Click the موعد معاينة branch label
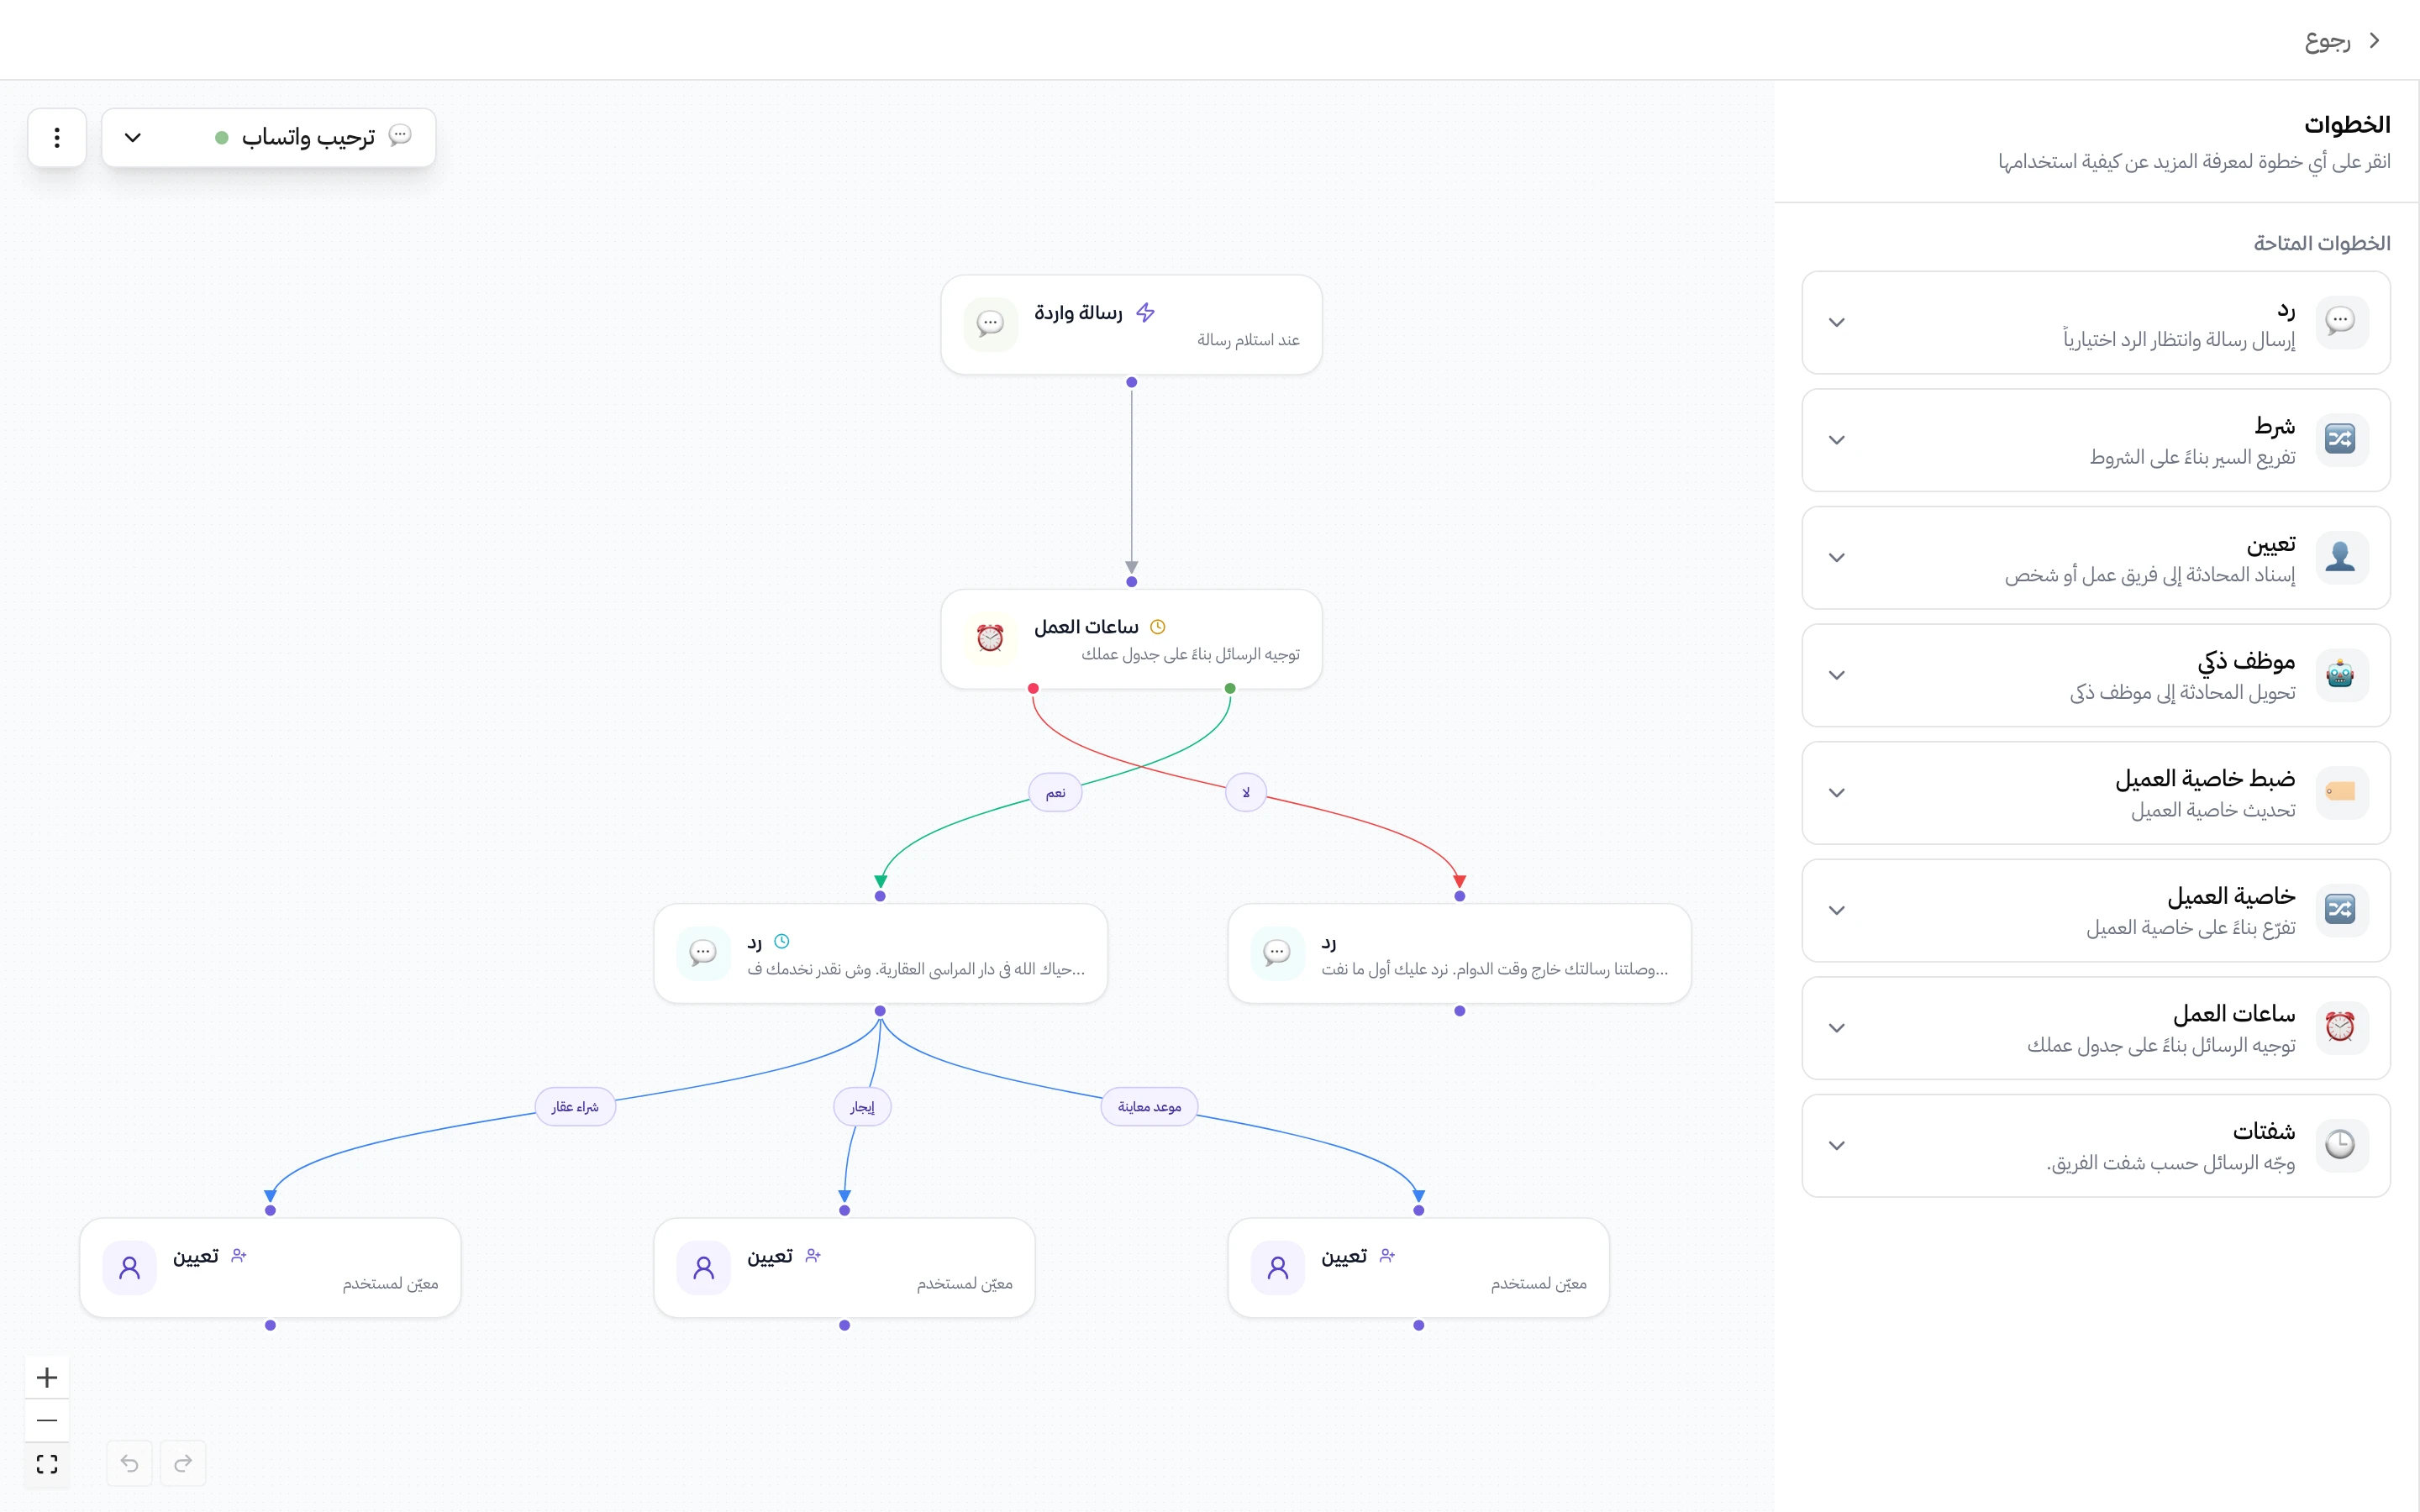 tap(1149, 1107)
